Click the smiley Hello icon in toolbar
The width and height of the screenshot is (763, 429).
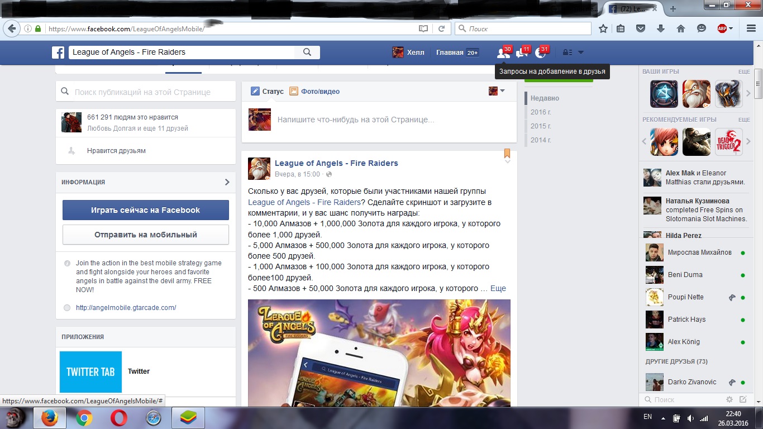702,28
